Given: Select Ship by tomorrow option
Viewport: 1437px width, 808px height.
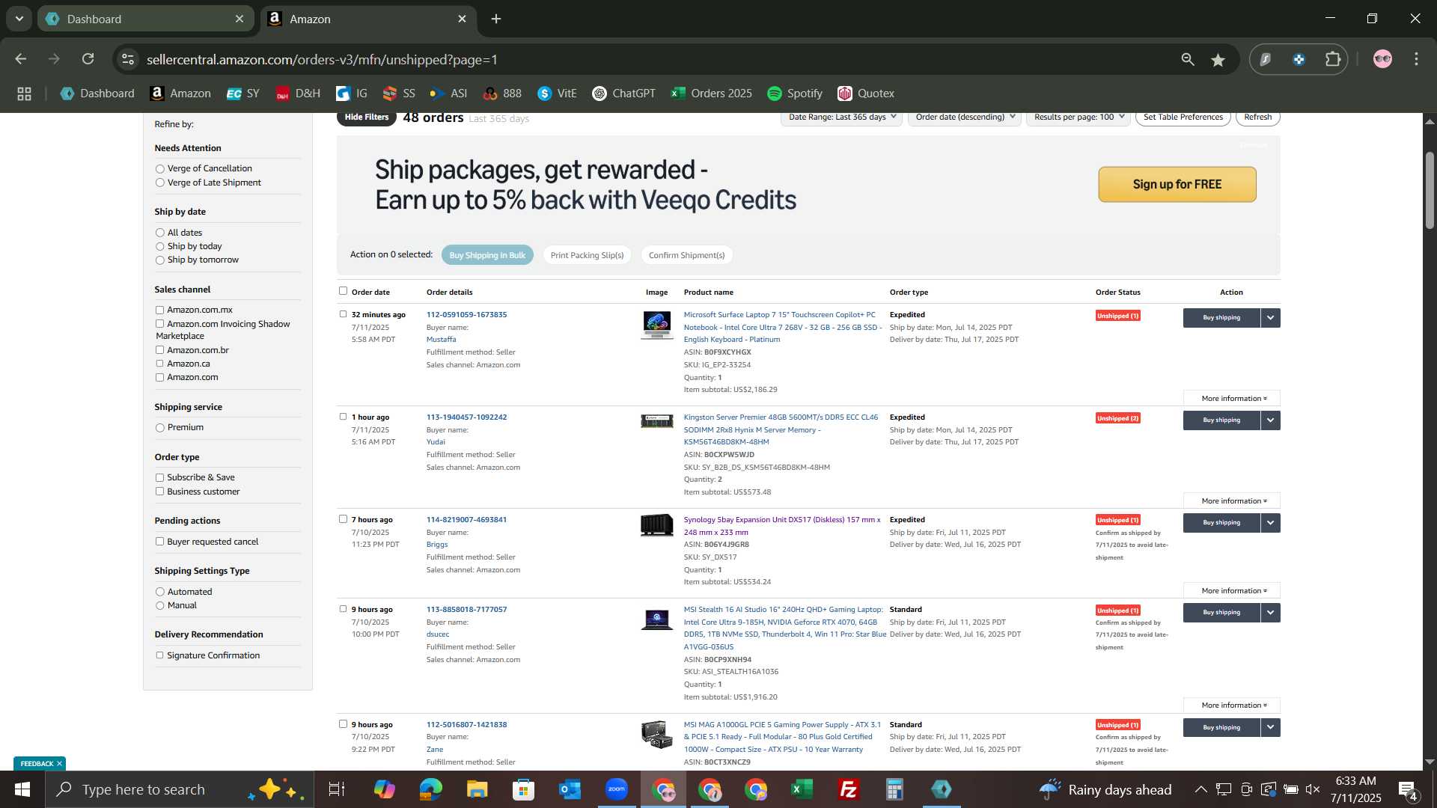Looking at the screenshot, I should click(x=159, y=260).
